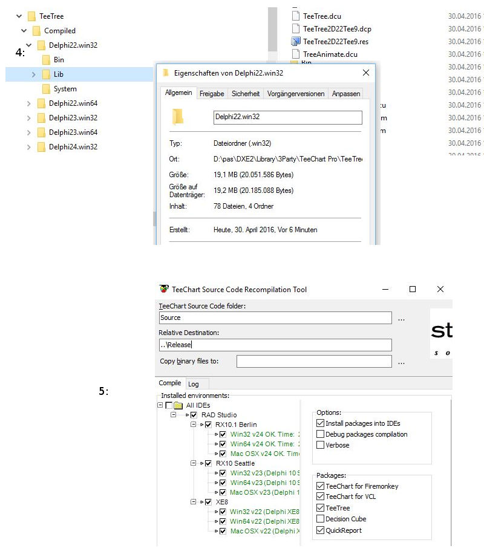Click the Delphi23.win32 folder icon
The height and width of the screenshot is (557, 484).
coord(41,119)
